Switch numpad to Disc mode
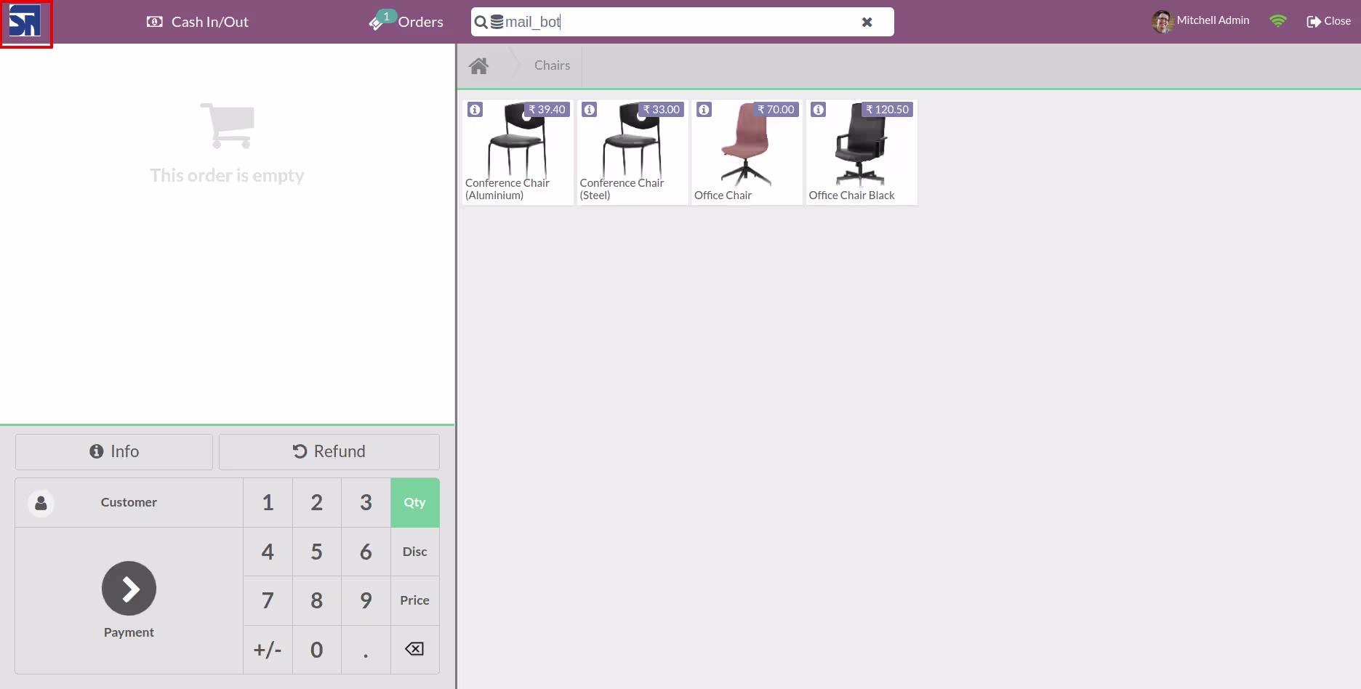The height and width of the screenshot is (689, 1361). (415, 552)
